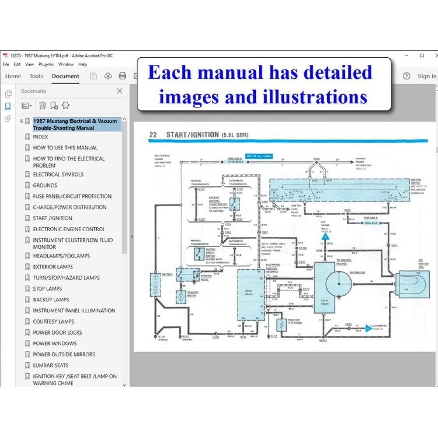438x438 pixels.
Task: Open CHARGE/POWER DISTRIBUTION bookmark
Action: pos(70,207)
